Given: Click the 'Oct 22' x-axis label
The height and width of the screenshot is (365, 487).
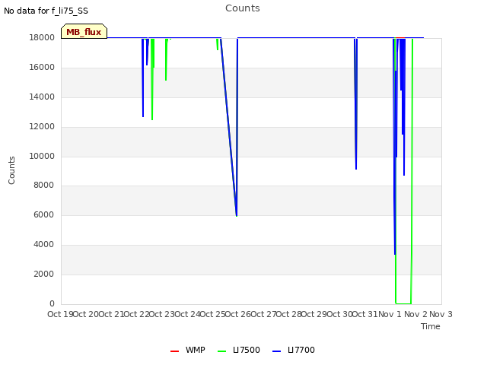Looking at the screenshot, I should (x=137, y=314).
